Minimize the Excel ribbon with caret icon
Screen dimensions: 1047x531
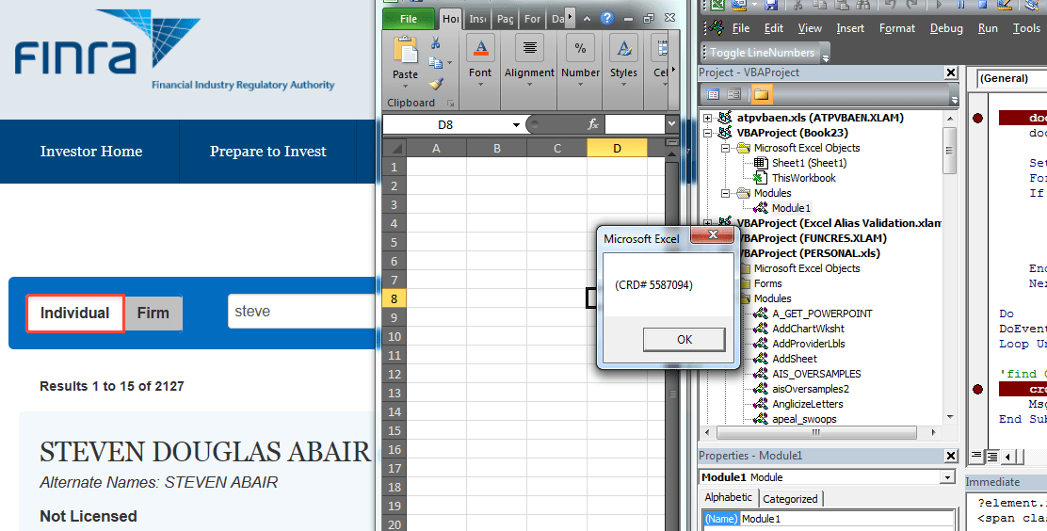(587, 19)
